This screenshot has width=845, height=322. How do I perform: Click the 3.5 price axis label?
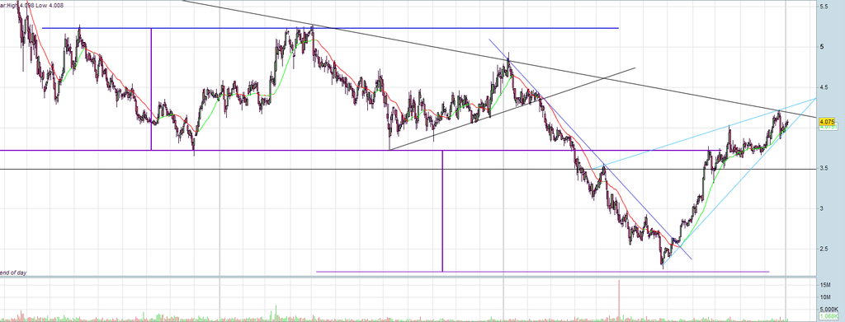pos(824,168)
